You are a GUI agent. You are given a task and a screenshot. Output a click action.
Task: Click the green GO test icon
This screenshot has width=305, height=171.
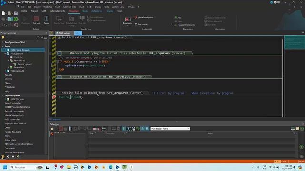point(16,19)
